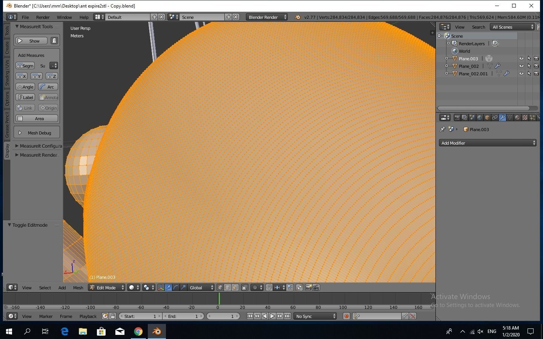This screenshot has height=339, width=543.
Task: Toggle the 3D manipulator axes widget button
Action: tap(161, 288)
